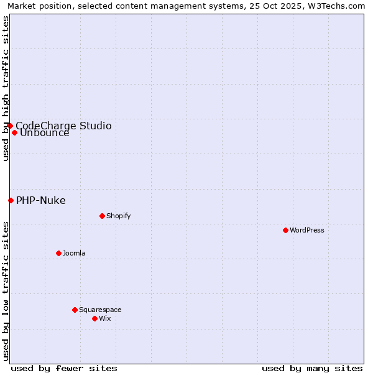
Task: Select the Wix label text
Action: tap(105, 318)
